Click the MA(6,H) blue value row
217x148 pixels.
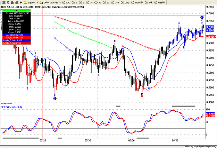(x=16, y=35)
